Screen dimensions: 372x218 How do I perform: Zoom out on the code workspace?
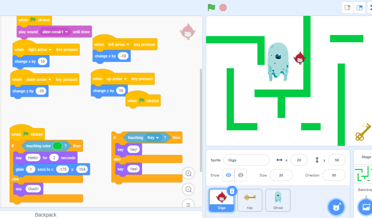pos(188,189)
